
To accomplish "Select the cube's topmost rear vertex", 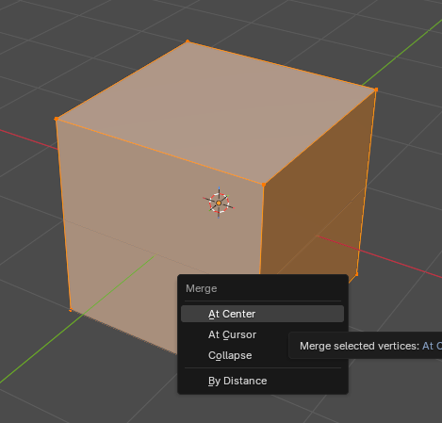I will [188, 41].
